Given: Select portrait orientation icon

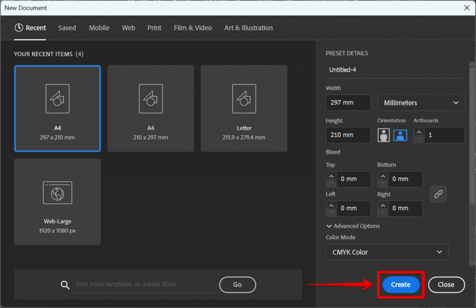Looking at the screenshot, I should coord(383,135).
